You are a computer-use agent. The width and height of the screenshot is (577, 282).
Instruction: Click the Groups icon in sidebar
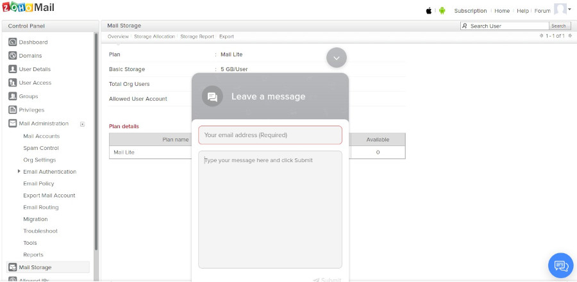coord(13,96)
